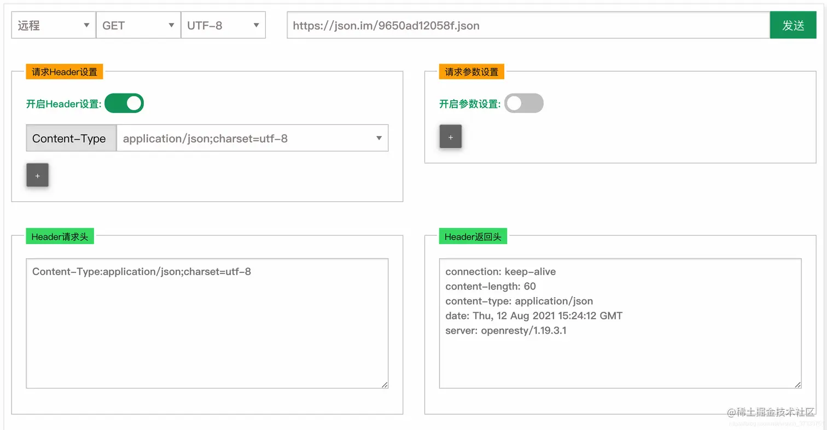Click the server: openresty/1.19.3.1 line
This screenshot has width=827, height=430.
[x=506, y=330]
